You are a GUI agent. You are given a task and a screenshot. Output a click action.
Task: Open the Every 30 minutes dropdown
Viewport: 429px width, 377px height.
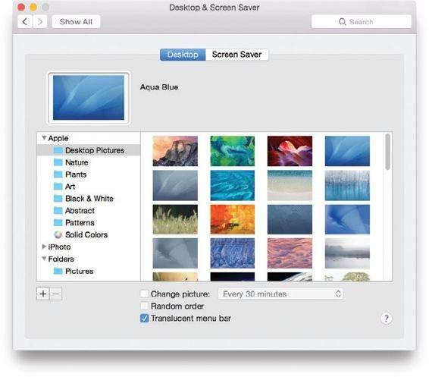280,294
